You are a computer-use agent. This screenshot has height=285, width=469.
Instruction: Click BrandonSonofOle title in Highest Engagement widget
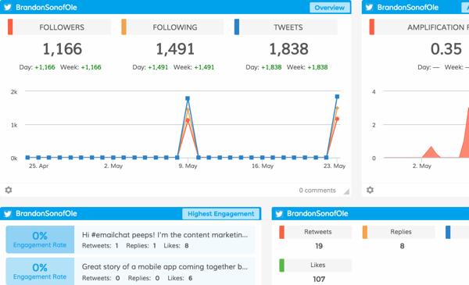[x=46, y=214]
